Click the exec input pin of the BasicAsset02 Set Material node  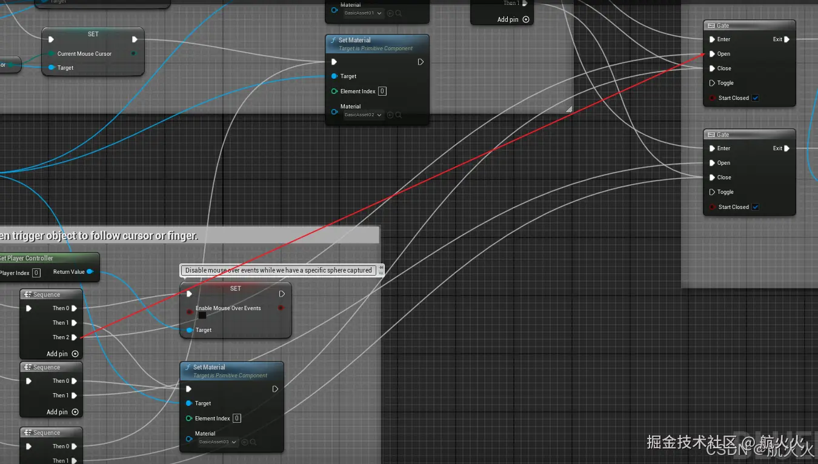334,62
